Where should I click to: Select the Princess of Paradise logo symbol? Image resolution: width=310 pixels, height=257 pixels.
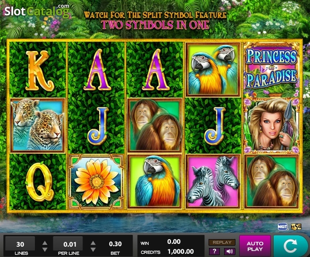pos(272,69)
